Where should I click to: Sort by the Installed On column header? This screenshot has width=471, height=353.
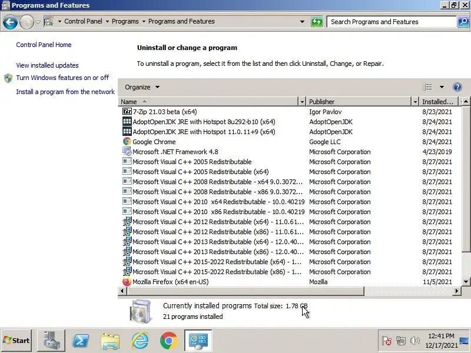pyautogui.click(x=438, y=102)
